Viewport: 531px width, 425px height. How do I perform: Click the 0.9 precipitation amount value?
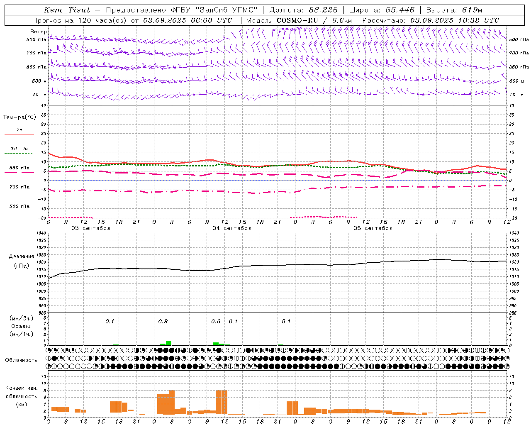163,322
